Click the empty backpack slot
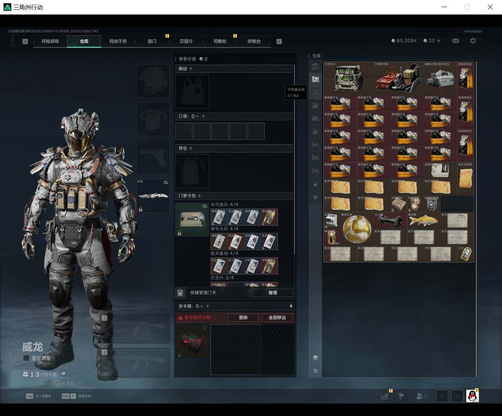502x416 pixels. (192, 171)
